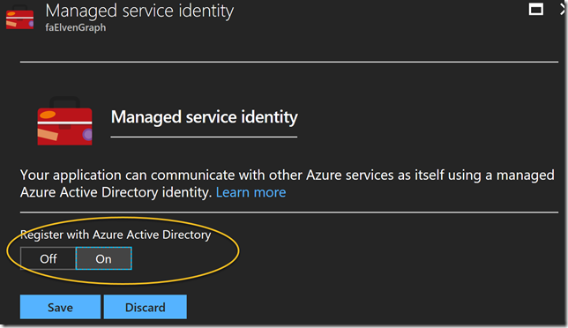Click the description starting 'Your application can communicate'
The width and height of the screenshot is (568, 328).
(288, 183)
